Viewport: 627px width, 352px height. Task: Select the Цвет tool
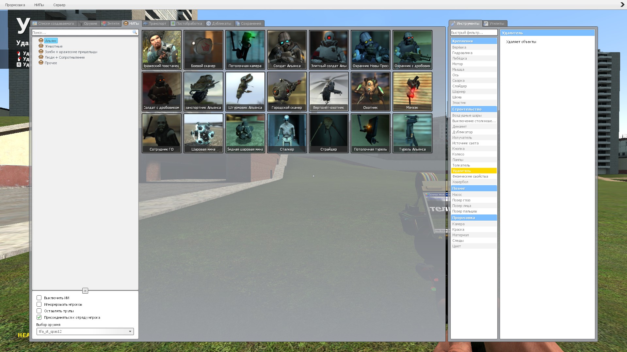(x=474, y=246)
